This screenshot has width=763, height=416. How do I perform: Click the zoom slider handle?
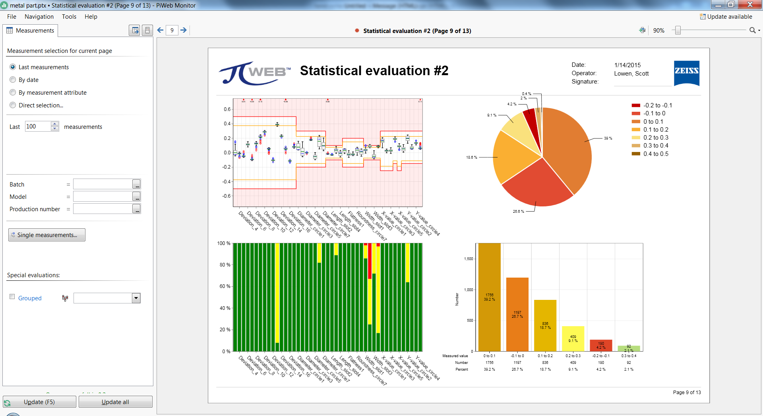coord(678,30)
